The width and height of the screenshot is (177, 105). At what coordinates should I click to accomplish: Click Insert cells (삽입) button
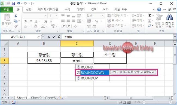[x=138, y=15]
